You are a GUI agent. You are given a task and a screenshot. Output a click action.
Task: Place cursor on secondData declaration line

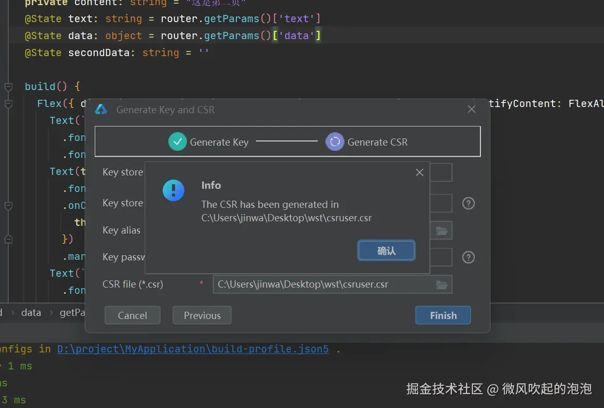pyautogui.click(x=117, y=52)
